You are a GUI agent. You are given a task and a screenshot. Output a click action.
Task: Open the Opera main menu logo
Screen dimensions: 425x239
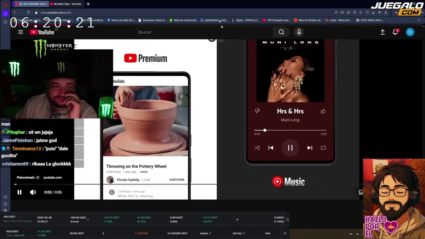(x=5, y=5)
